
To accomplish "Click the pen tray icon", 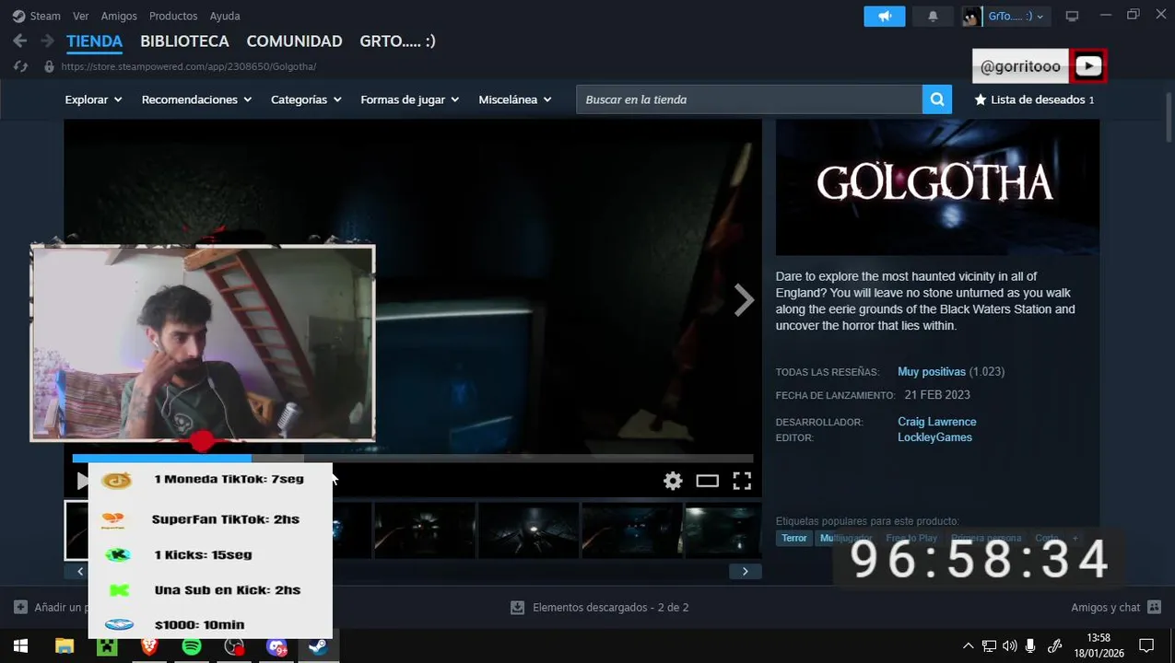I will pos(1055,646).
